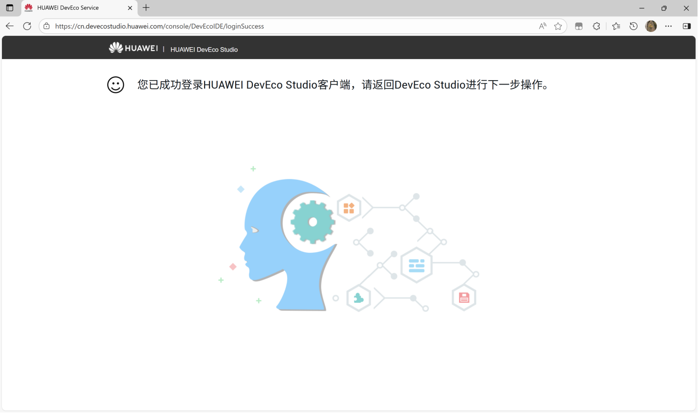Click the smiley face success icon
The width and height of the screenshot is (698, 413).
[x=116, y=85]
